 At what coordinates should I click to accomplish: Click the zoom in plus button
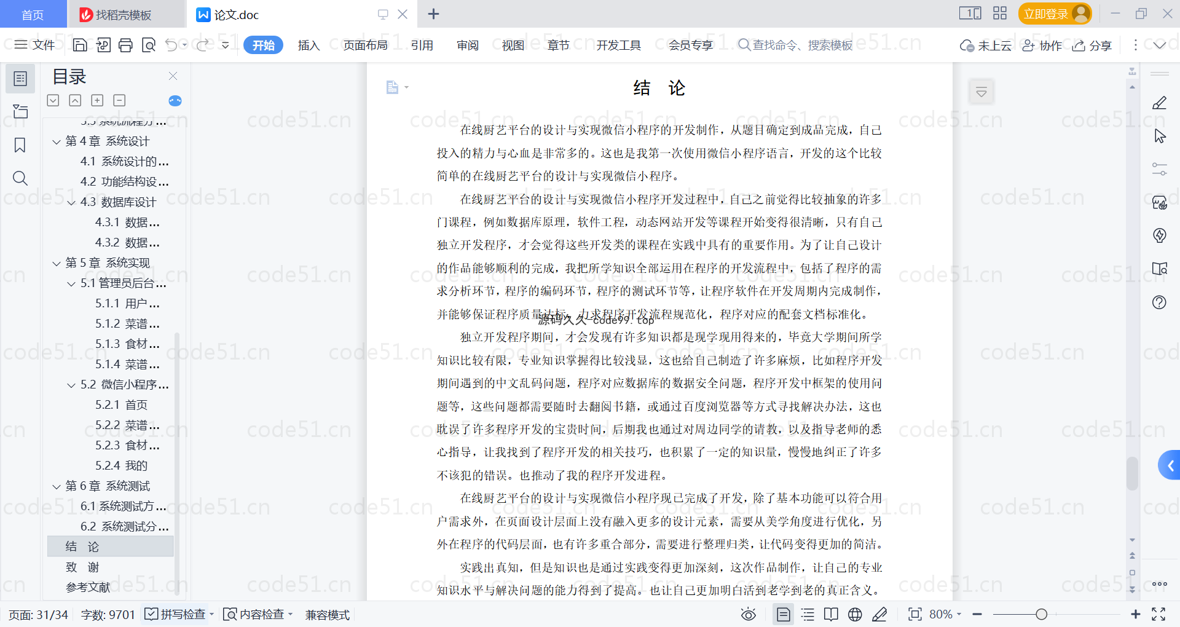coord(1135,614)
